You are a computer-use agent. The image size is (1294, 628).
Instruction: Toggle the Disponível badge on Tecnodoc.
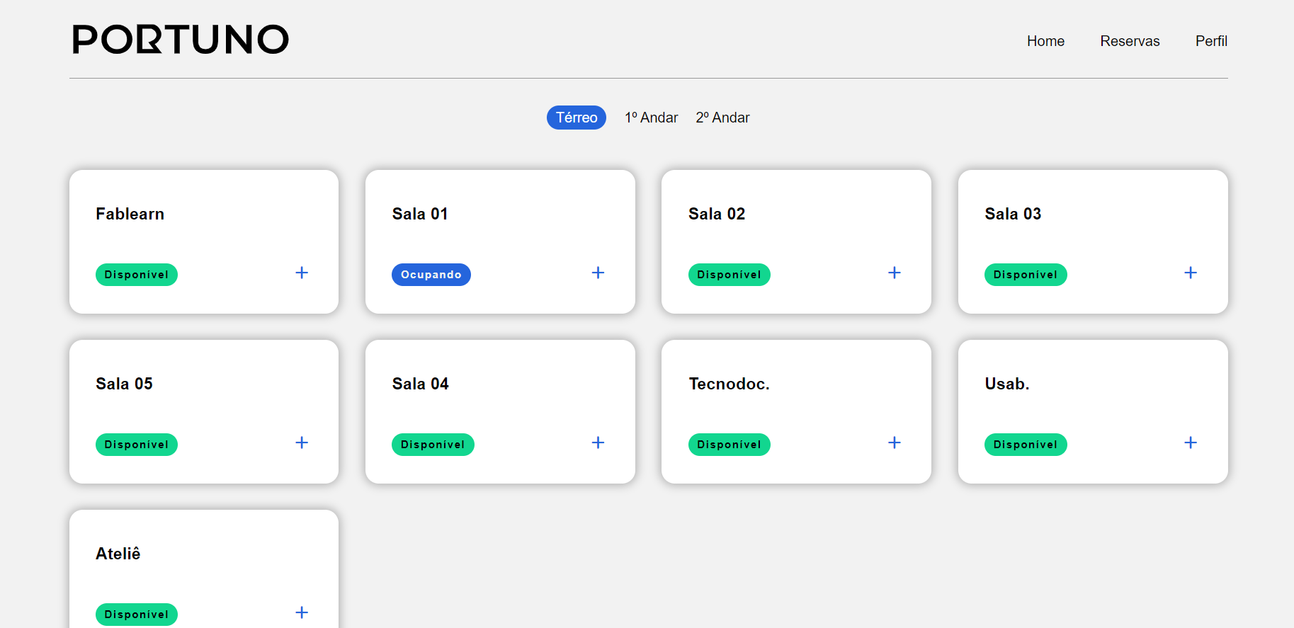pos(729,445)
